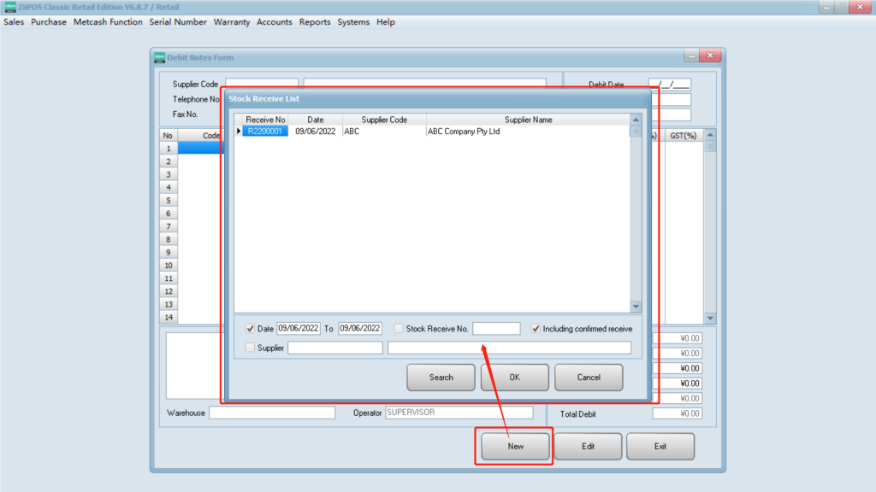Click the Edit button on the form
Image resolution: width=876 pixels, height=492 pixels.
588,446
